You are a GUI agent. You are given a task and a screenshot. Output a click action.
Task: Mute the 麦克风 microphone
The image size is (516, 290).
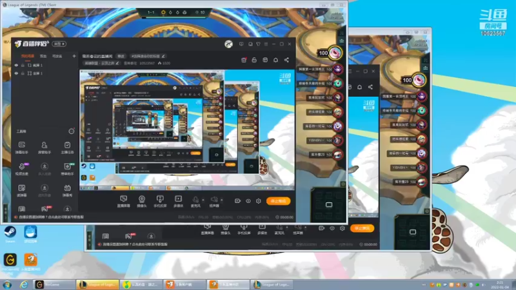(195, 201)
